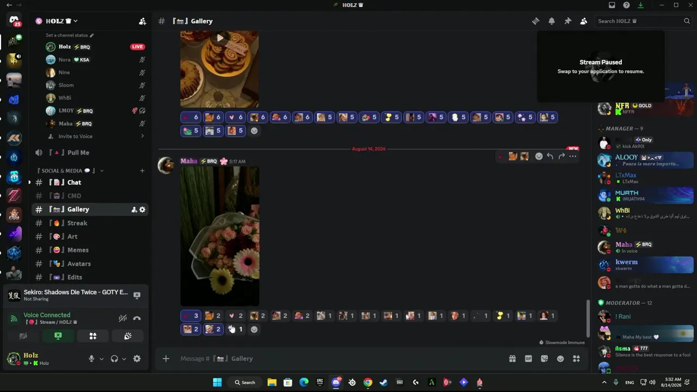The width and height of the screenshot is (697, 392).
Task: Toggle the heart reaction with count 2
Action: (x=235, y=316)
